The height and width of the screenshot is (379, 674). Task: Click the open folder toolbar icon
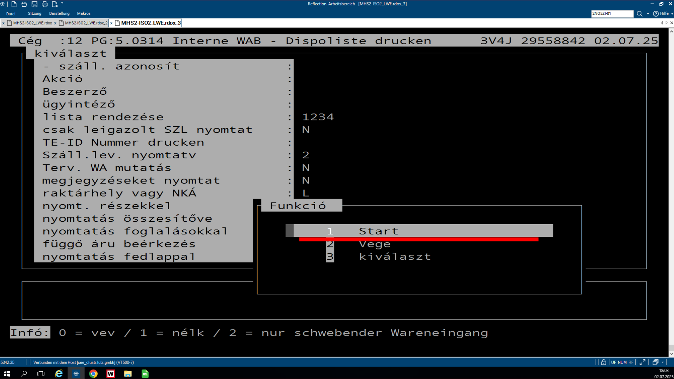(x=24, y=4)
